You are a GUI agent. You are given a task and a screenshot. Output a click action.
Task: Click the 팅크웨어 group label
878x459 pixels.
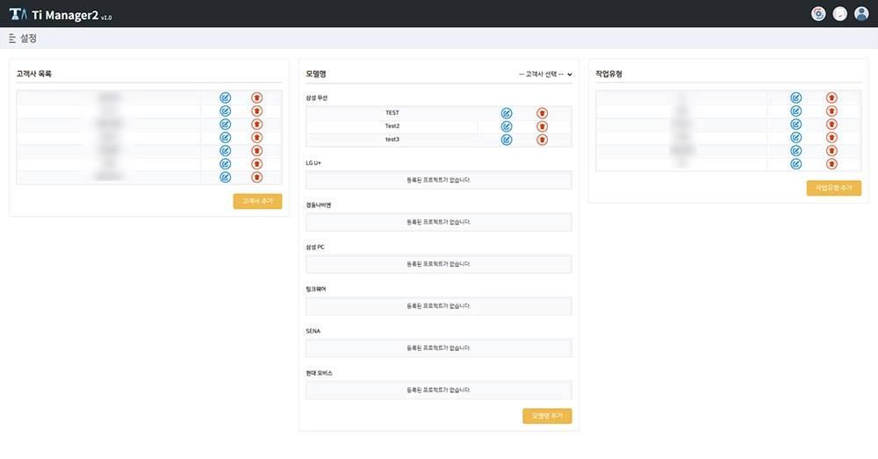pyautogui.click(x=316, y=289)
